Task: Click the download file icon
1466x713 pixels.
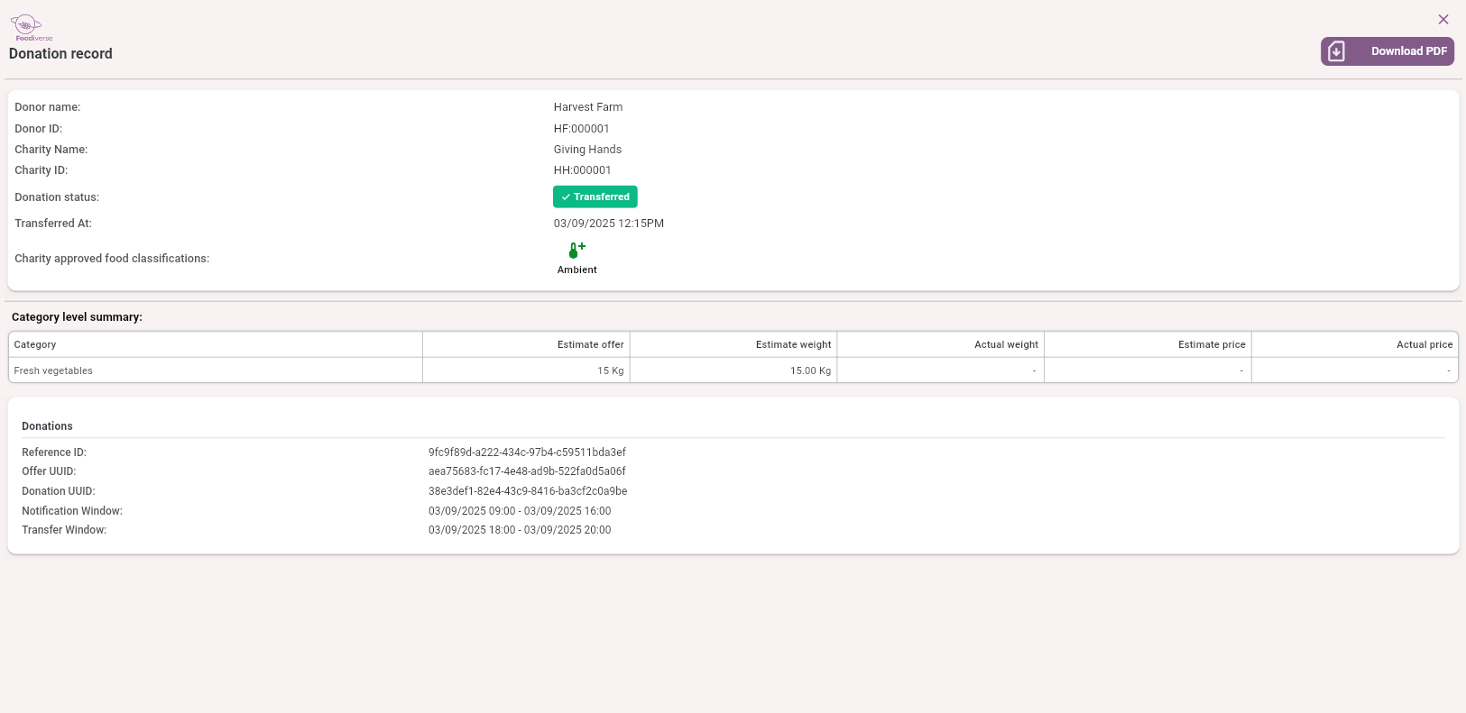Action: coord(1337,51)
